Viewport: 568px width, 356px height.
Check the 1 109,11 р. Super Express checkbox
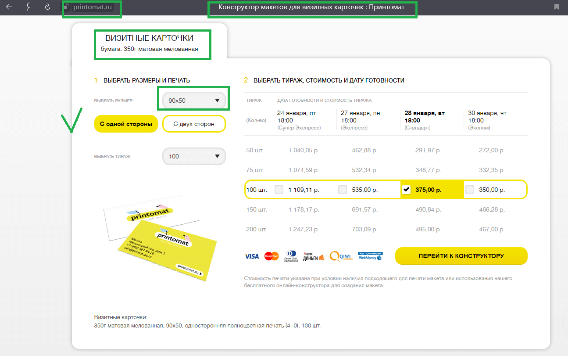tap(279, 190)
